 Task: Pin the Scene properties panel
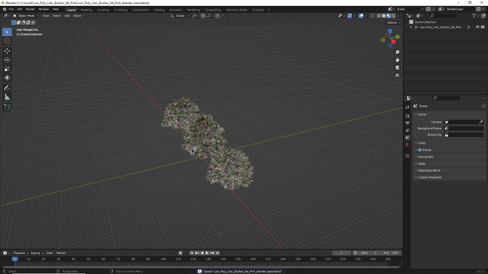[x=483, y=106]
